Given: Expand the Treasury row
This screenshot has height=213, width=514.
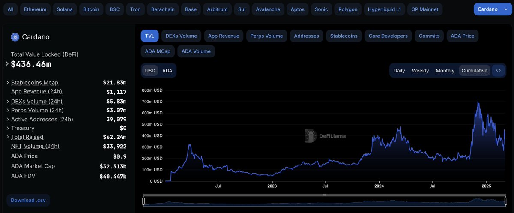Looking at the screenshot, I should [7, 128].
